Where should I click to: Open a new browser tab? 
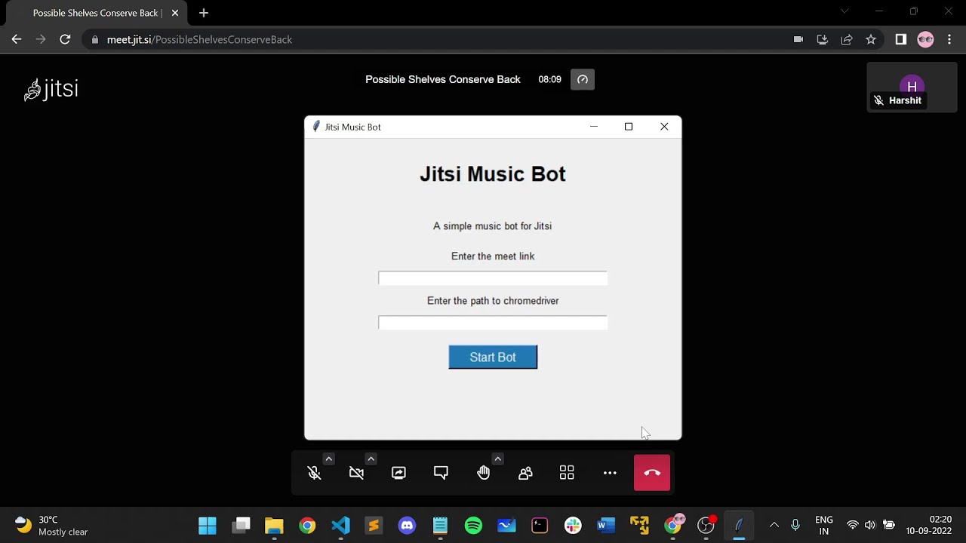tap(204, 13)
